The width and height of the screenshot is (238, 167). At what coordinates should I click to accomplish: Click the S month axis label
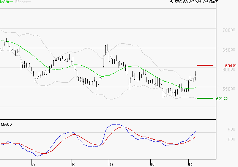pos(73,165)
